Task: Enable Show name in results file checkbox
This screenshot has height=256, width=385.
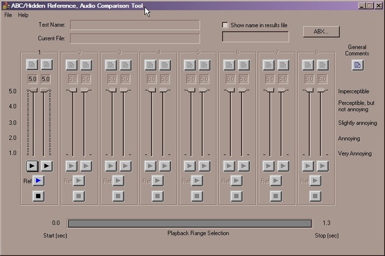Action: tap(226, 25)
